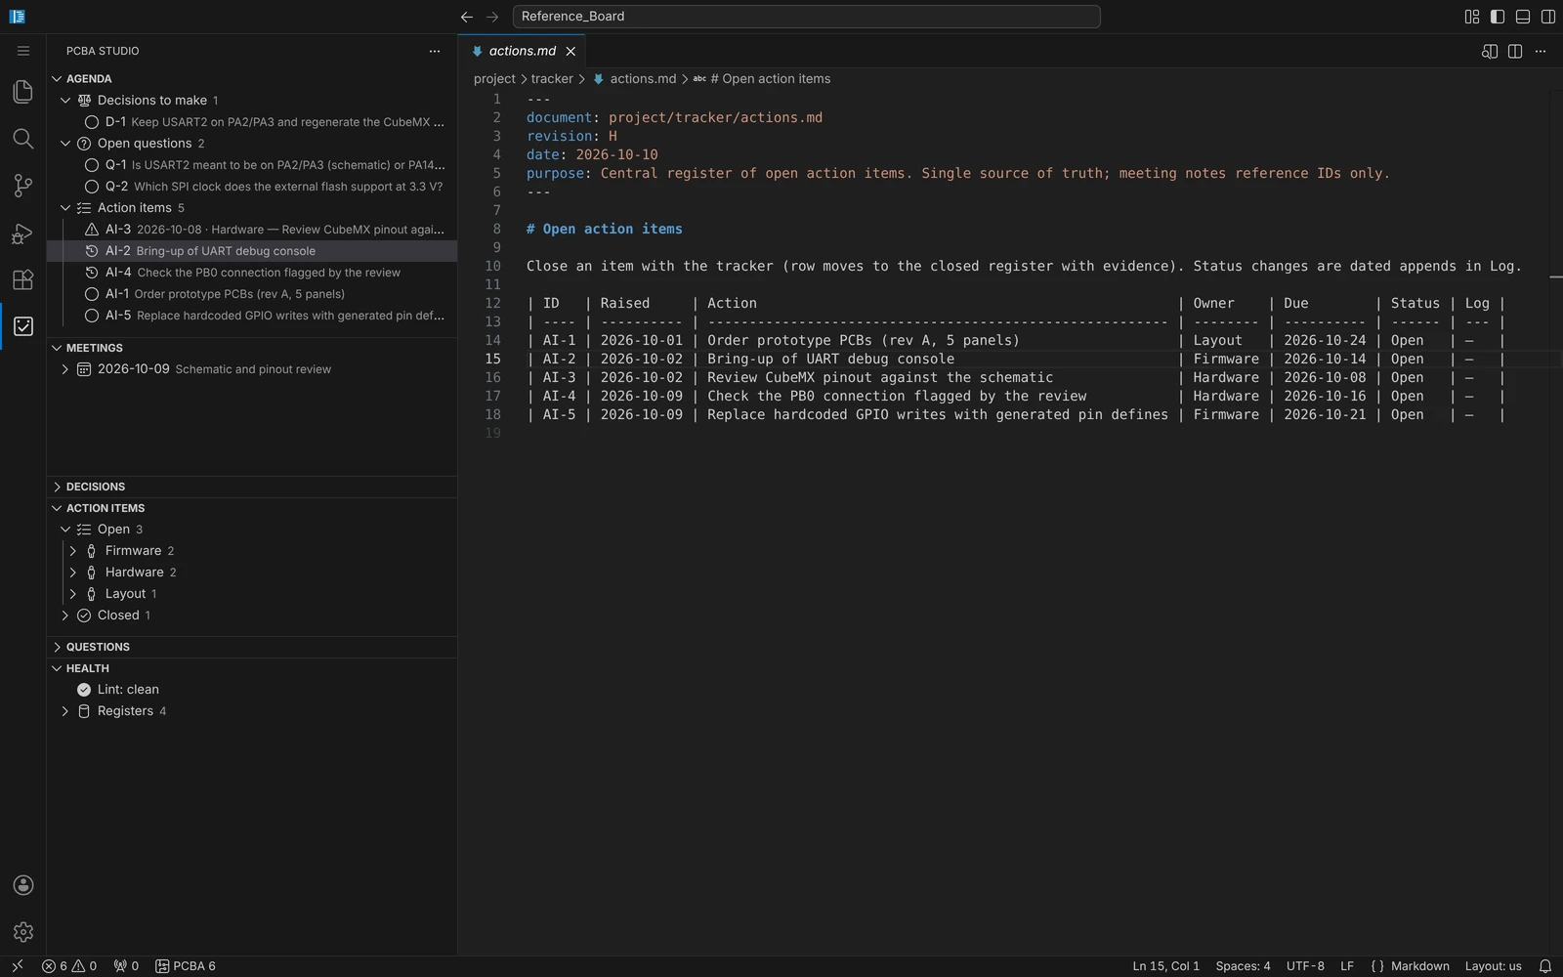Click the PCBA 6 status bar item
This screenshot has height=977, width=1563.
pos(186,966)
